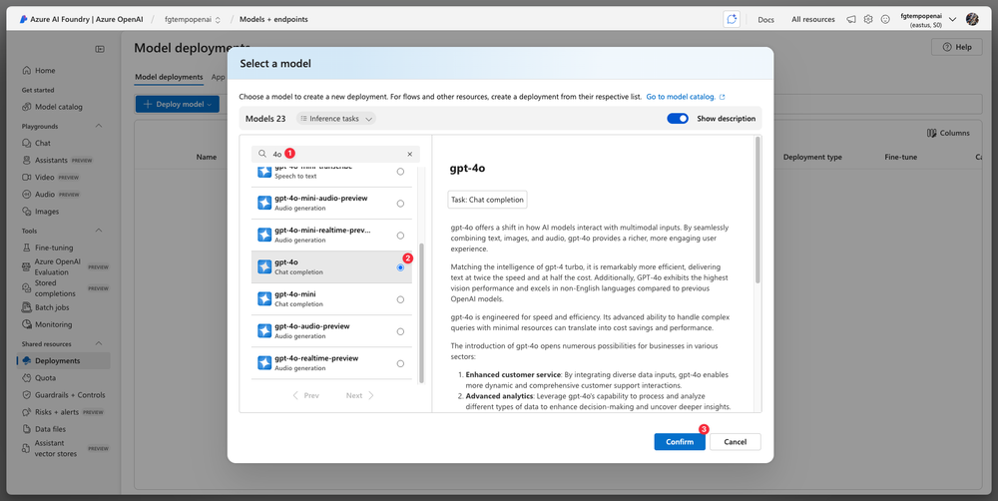Open announcements megaphone icon in header
998x501 pixels.
click(851, 19)
